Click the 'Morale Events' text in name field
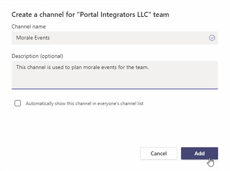230x171 pixels. coord(33,38)
